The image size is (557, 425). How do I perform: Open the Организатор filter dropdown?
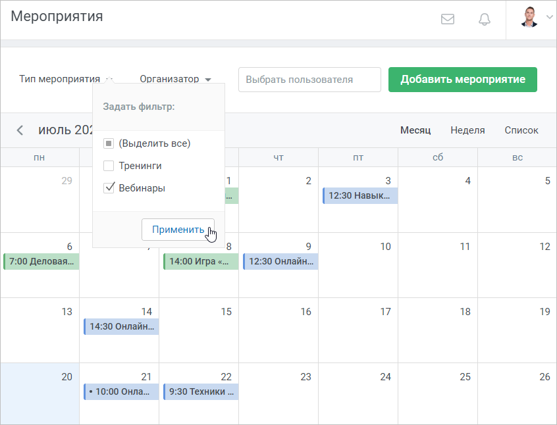tap(176, 79)
